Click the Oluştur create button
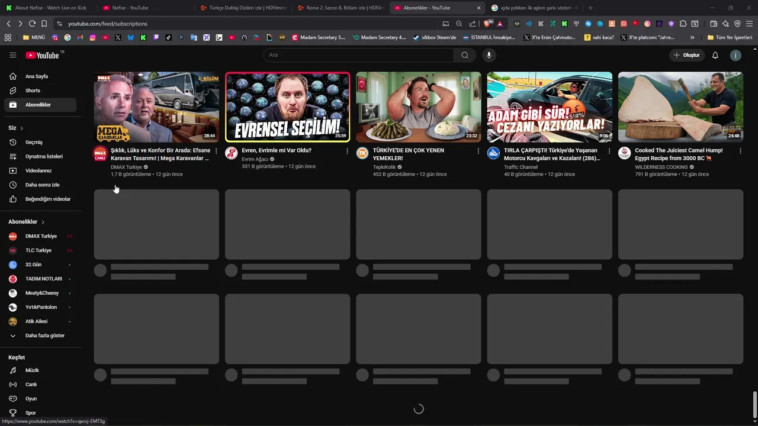 [x=686, y=55]
